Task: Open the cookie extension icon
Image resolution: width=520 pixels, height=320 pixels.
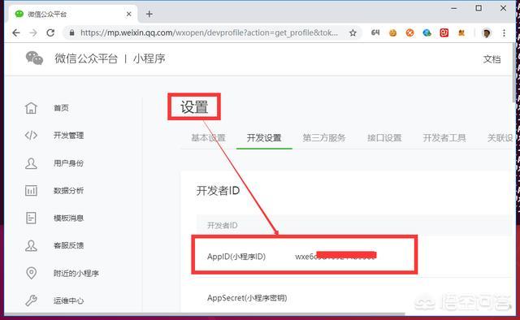Action: point(392,32)
